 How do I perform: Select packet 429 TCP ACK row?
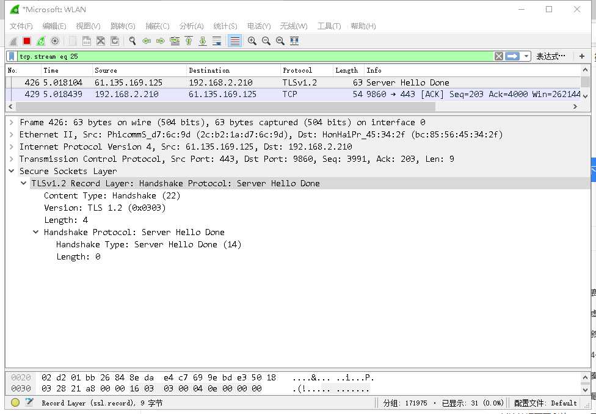[293, 94]
